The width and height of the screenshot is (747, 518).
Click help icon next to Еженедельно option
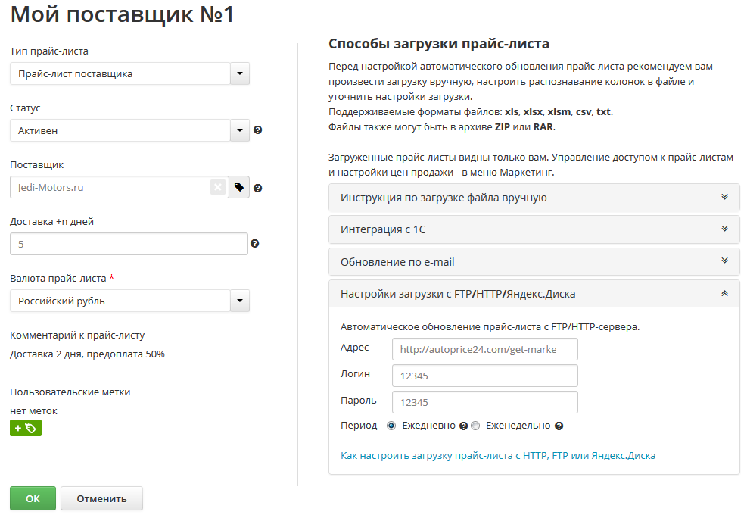point(559,426)
